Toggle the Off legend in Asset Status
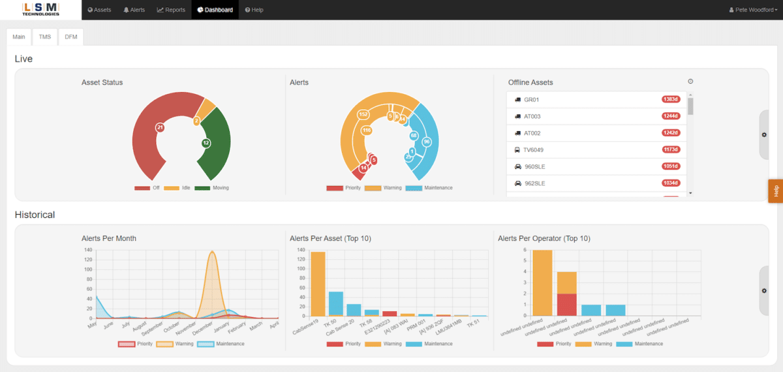783x372 pixels. click(147, 188)
